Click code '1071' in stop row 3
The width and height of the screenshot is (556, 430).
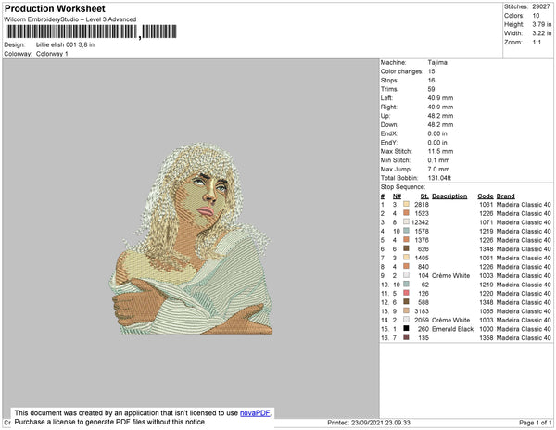(x=486, y=222)
